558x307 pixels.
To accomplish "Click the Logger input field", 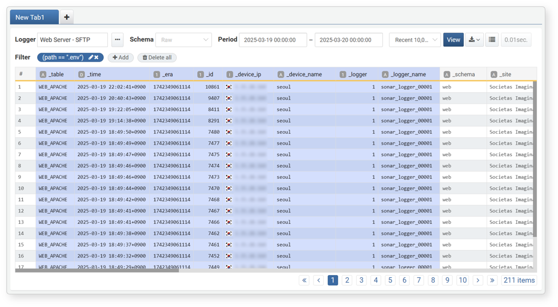I will coord(72,40).
